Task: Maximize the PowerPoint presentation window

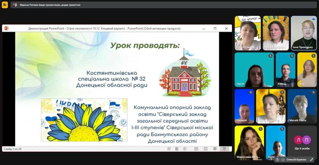Action: click(215, 28)
